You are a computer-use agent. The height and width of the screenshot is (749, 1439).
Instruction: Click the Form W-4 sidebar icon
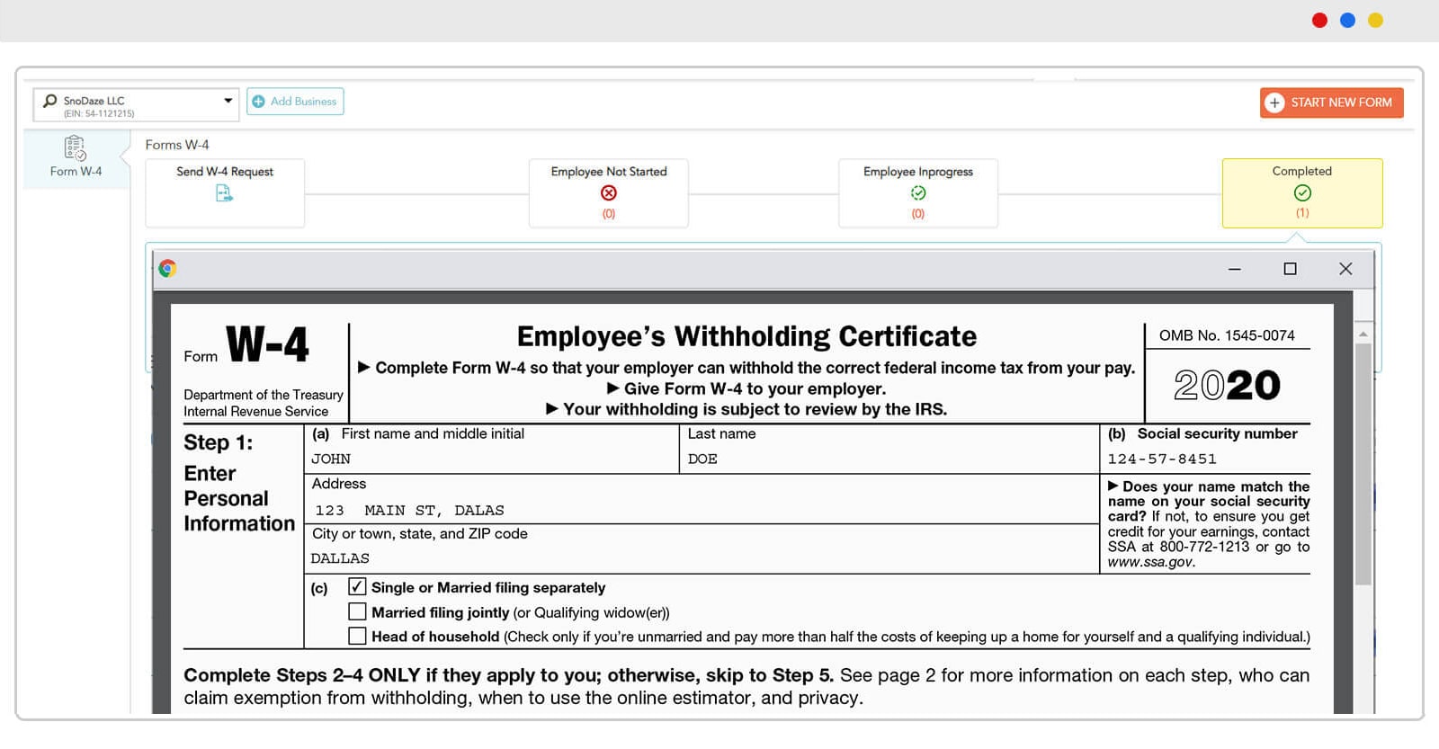coord(76,147)
